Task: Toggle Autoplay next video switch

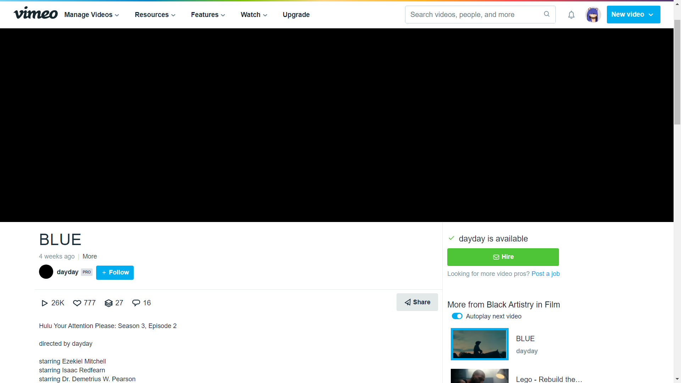Action: pyautogui.click(x=457, y=316)
